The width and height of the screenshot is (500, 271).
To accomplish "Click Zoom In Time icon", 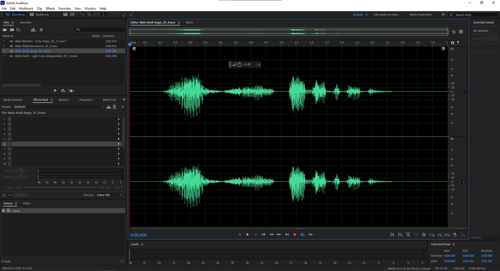I will click(x=408, y=235).
